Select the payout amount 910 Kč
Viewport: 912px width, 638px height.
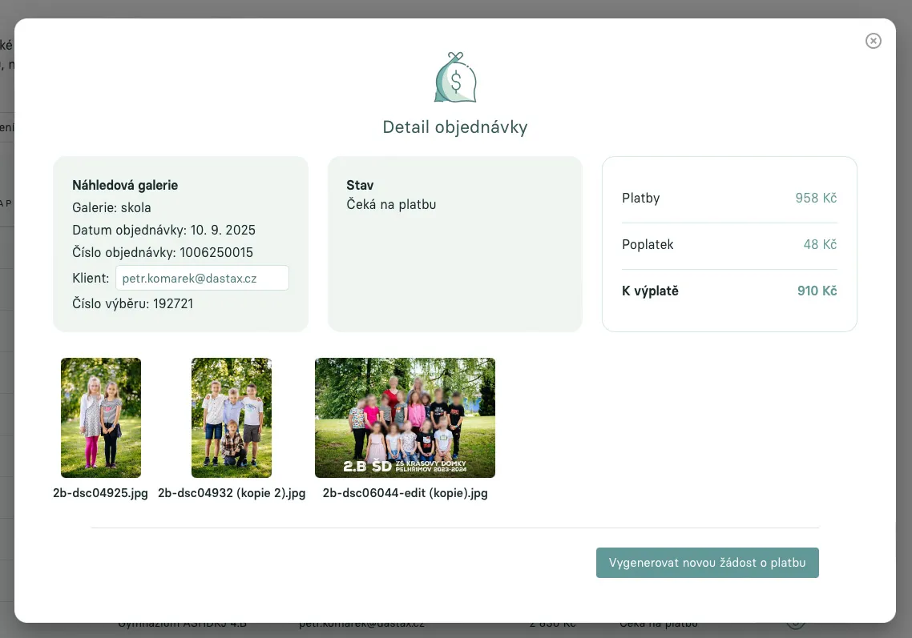coord(817,291)
